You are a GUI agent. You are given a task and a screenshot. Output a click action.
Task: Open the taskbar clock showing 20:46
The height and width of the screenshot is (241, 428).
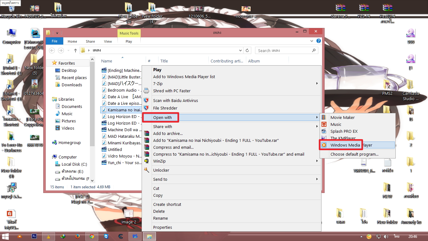pyautogui.click(x=412, y=236)
